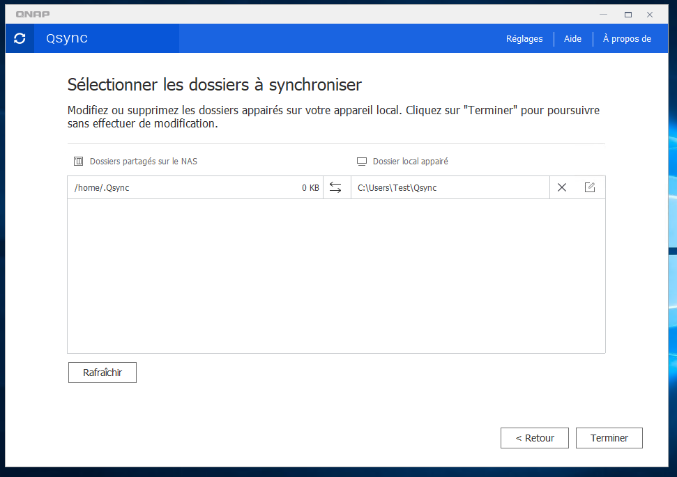Open the À propos de menu
Image resolution: width=677 pixels, height=477 pixels.
pos(627,39)
